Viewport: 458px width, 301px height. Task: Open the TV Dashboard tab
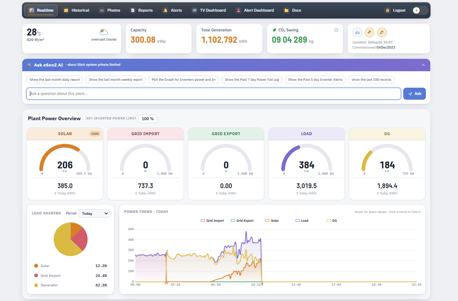209,10
